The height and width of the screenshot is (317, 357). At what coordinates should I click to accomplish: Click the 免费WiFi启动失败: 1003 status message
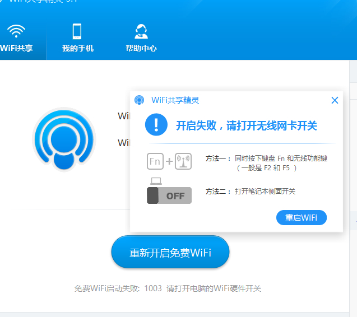click(x=168, y=288)
